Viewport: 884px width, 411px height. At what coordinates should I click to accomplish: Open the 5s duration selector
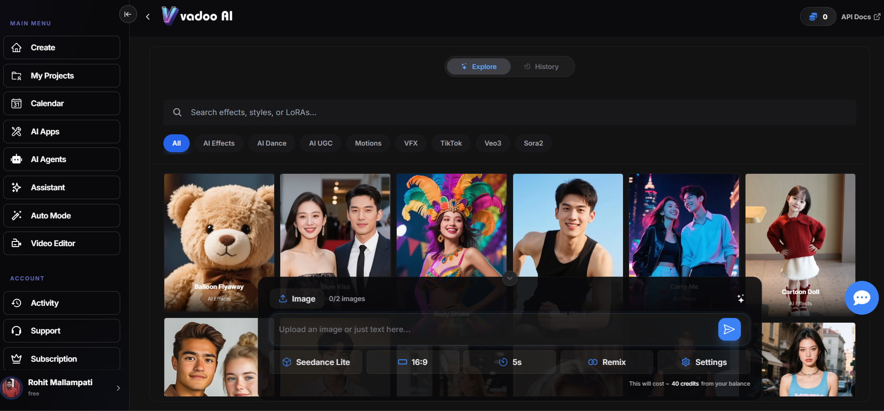click(x=510, y=362)
